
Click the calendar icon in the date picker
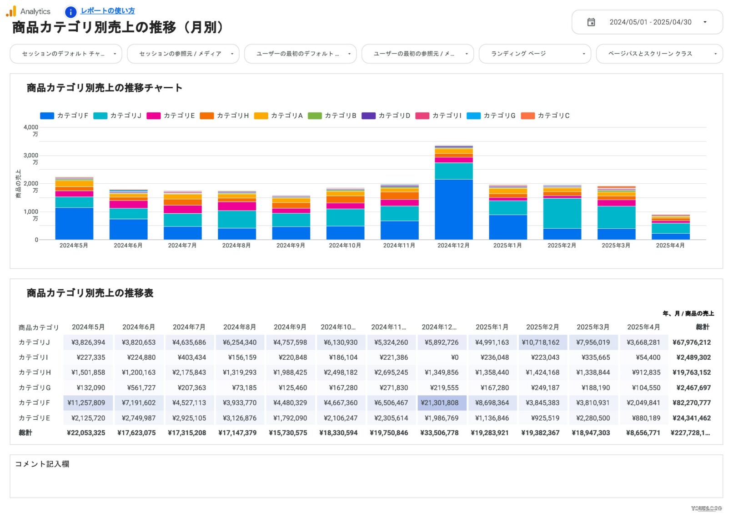point(592,22)
